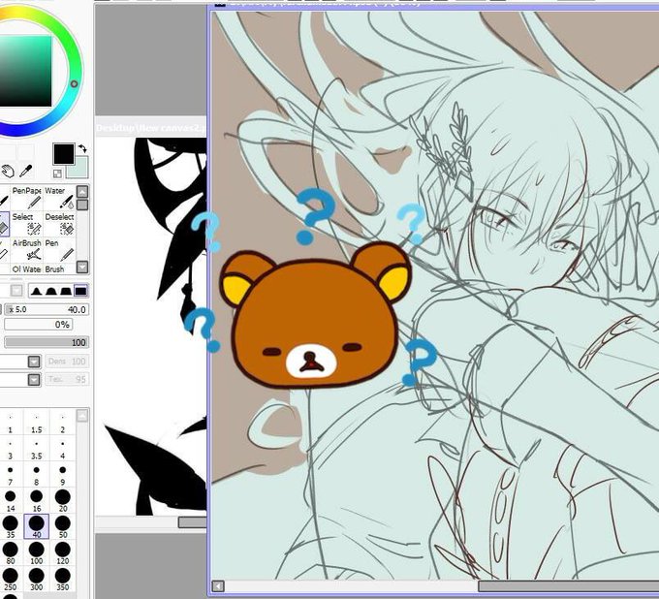The image size is (659, 599).
Task: Open the brush texture dropdown beside Tex
Action: pyautogui.click(x=34, y=379)
